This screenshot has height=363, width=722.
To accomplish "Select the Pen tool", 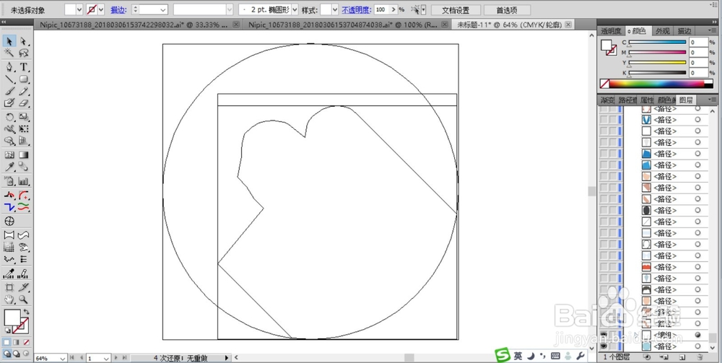I will point(9,67).
